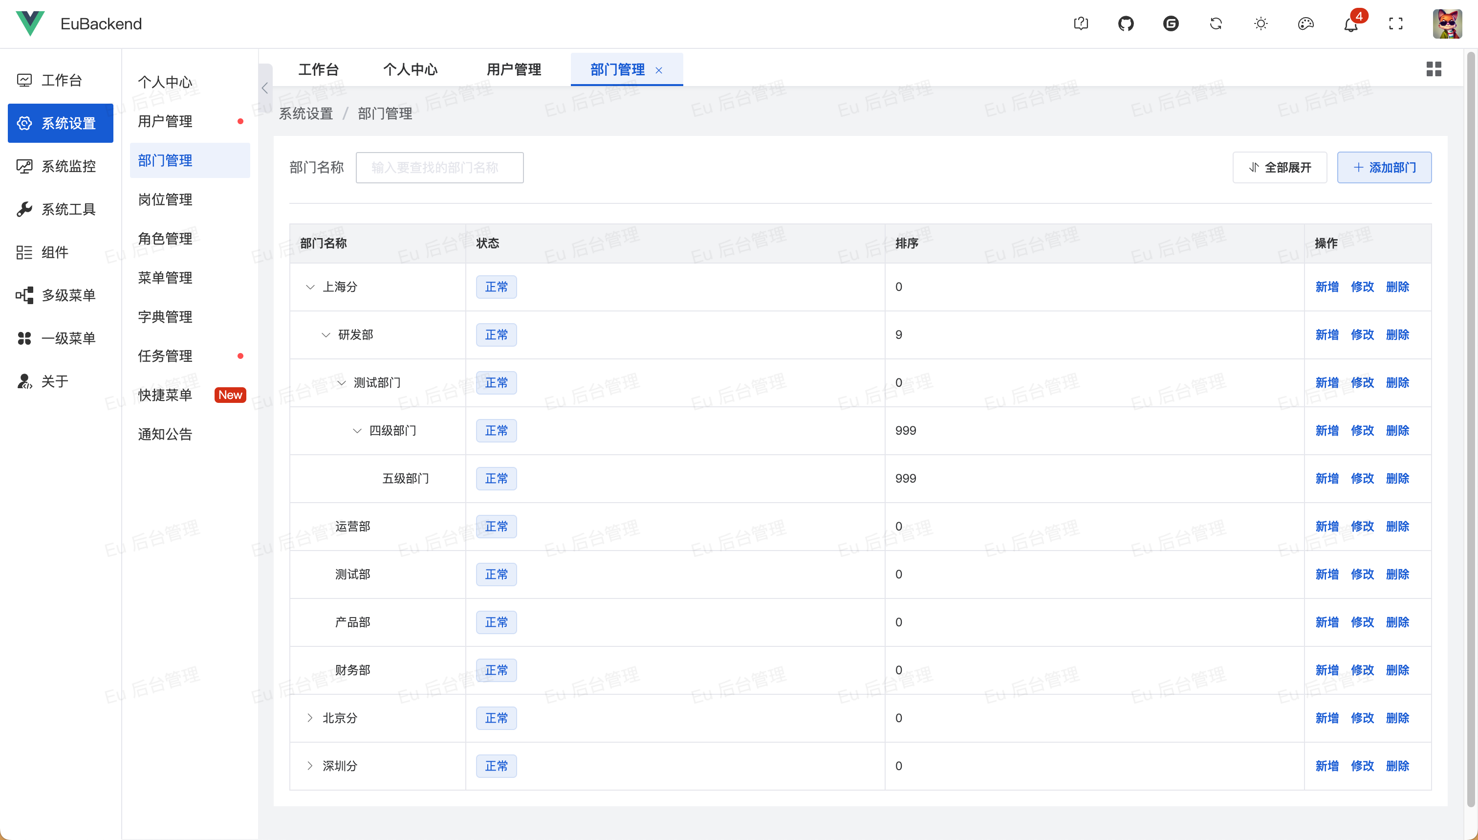
Task: Click 删除 for 深圳分
Action: tap(1397, 766)
